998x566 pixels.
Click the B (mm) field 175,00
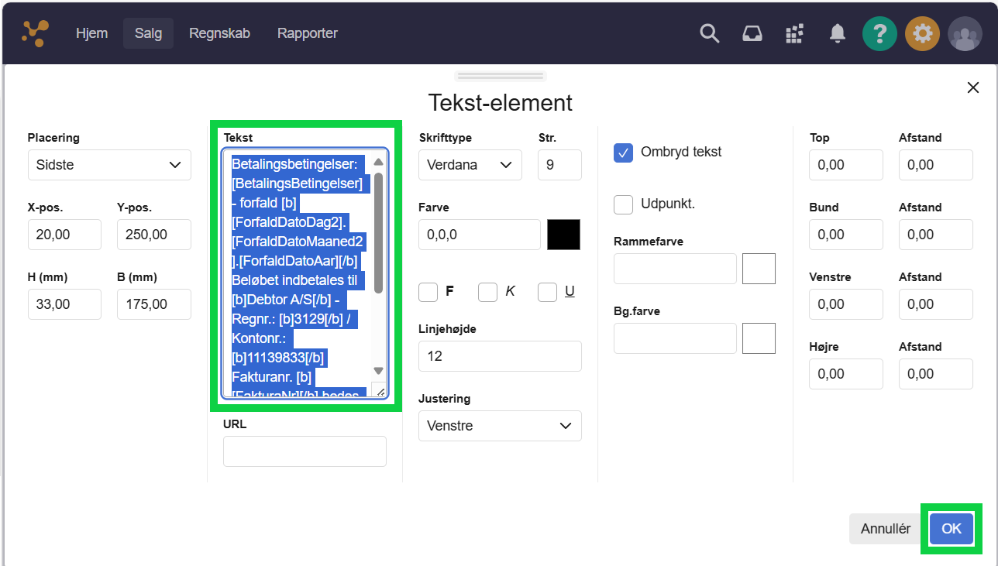tap(154, 304)
